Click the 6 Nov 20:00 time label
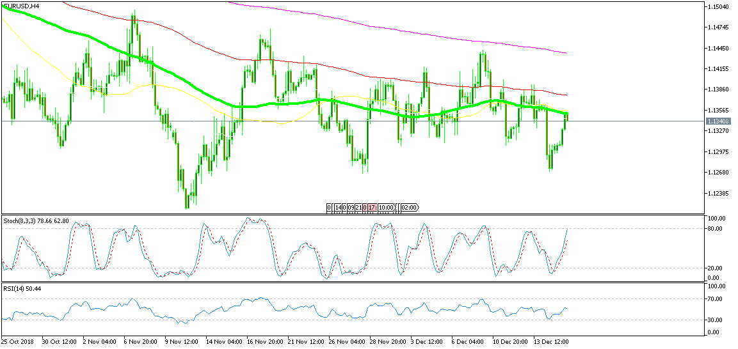Screen dimensions: 738x349 point(141,342)
